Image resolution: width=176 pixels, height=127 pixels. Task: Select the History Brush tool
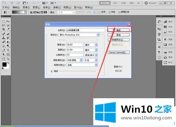coord(8,38)
